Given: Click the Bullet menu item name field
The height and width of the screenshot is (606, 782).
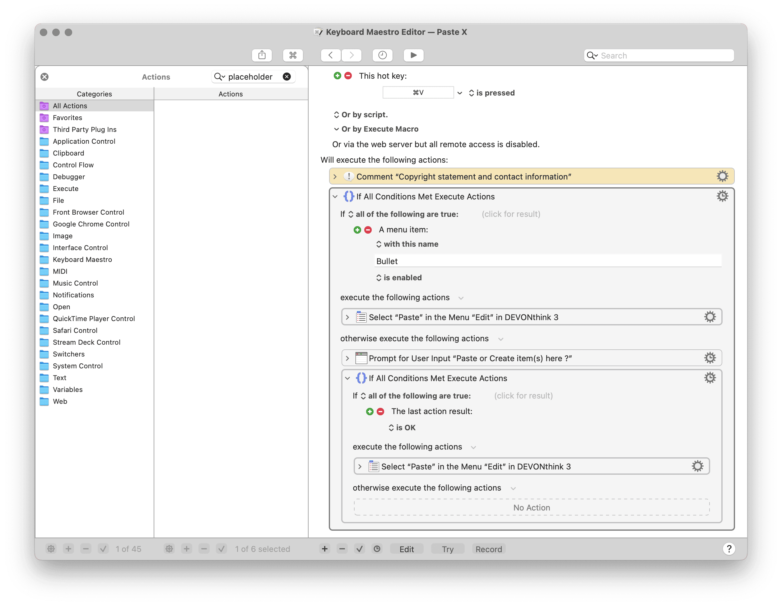Looking at the screenshot, I should tap(547, 261).
